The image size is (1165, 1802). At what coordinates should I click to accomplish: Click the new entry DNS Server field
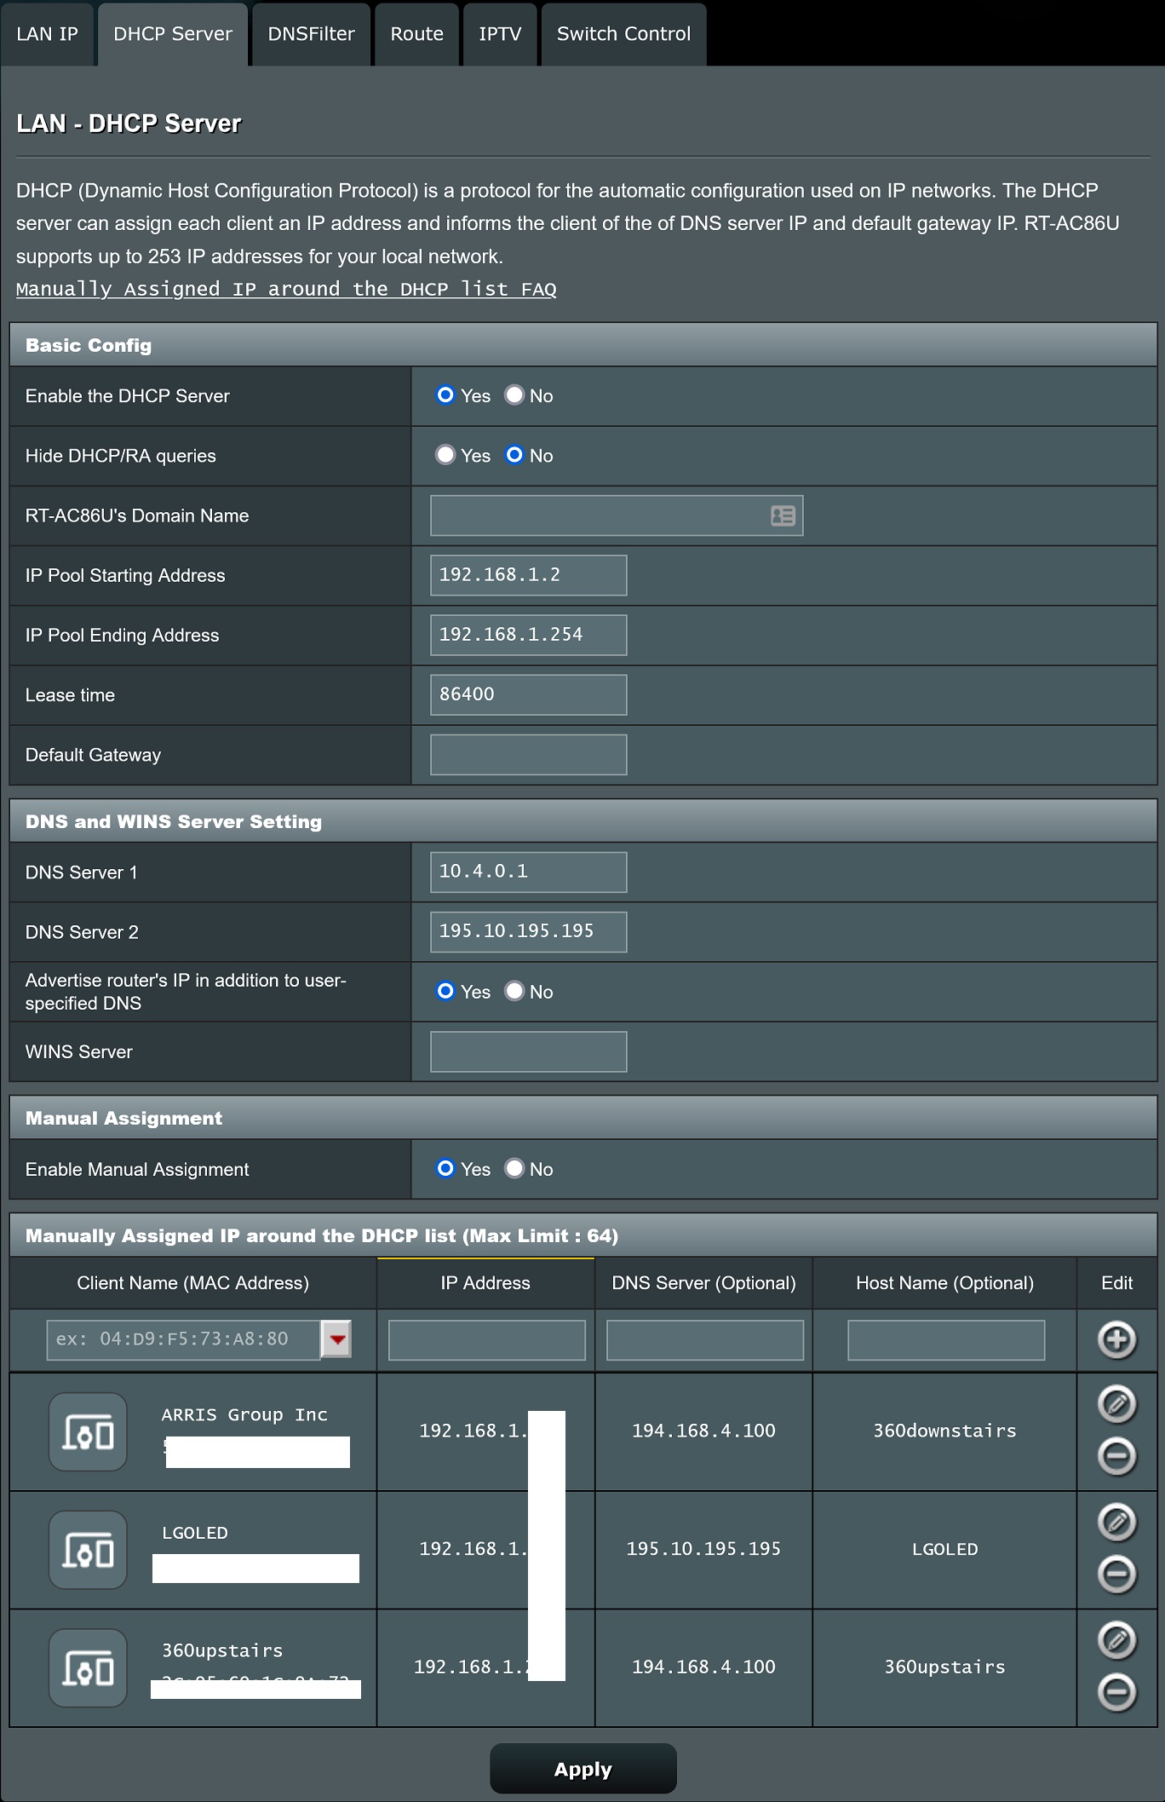[x=705, y=1340]
